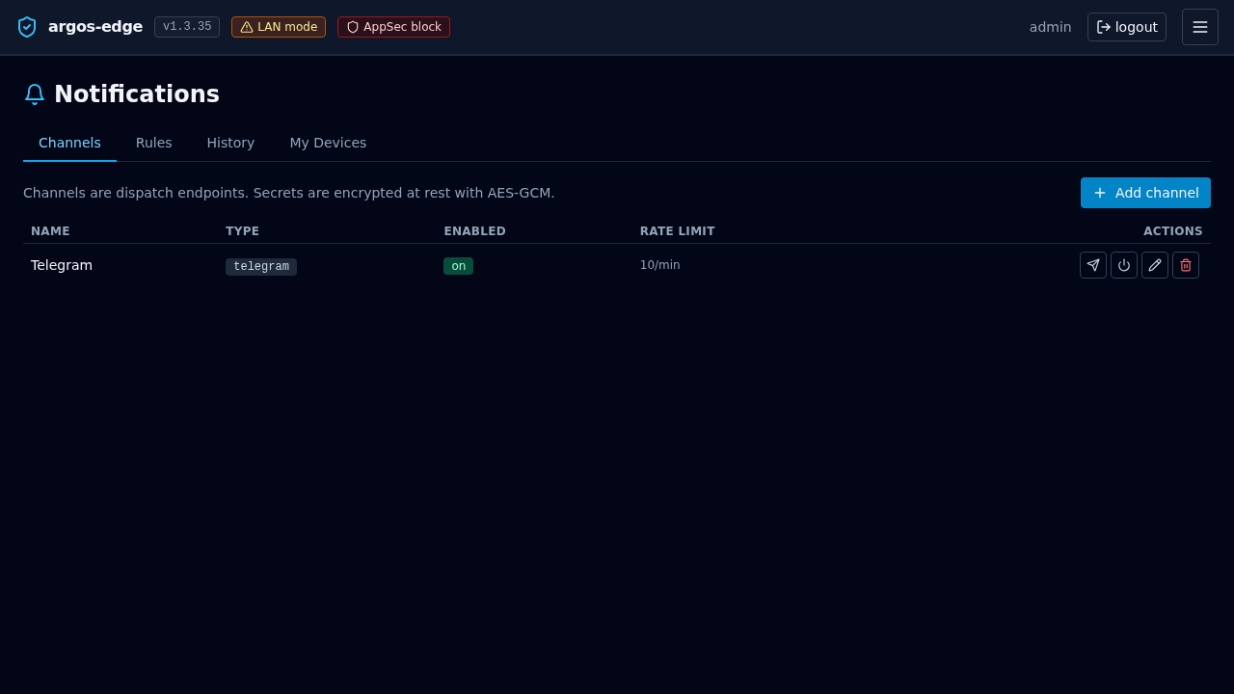Click the Add channel button

point(1145,193)
